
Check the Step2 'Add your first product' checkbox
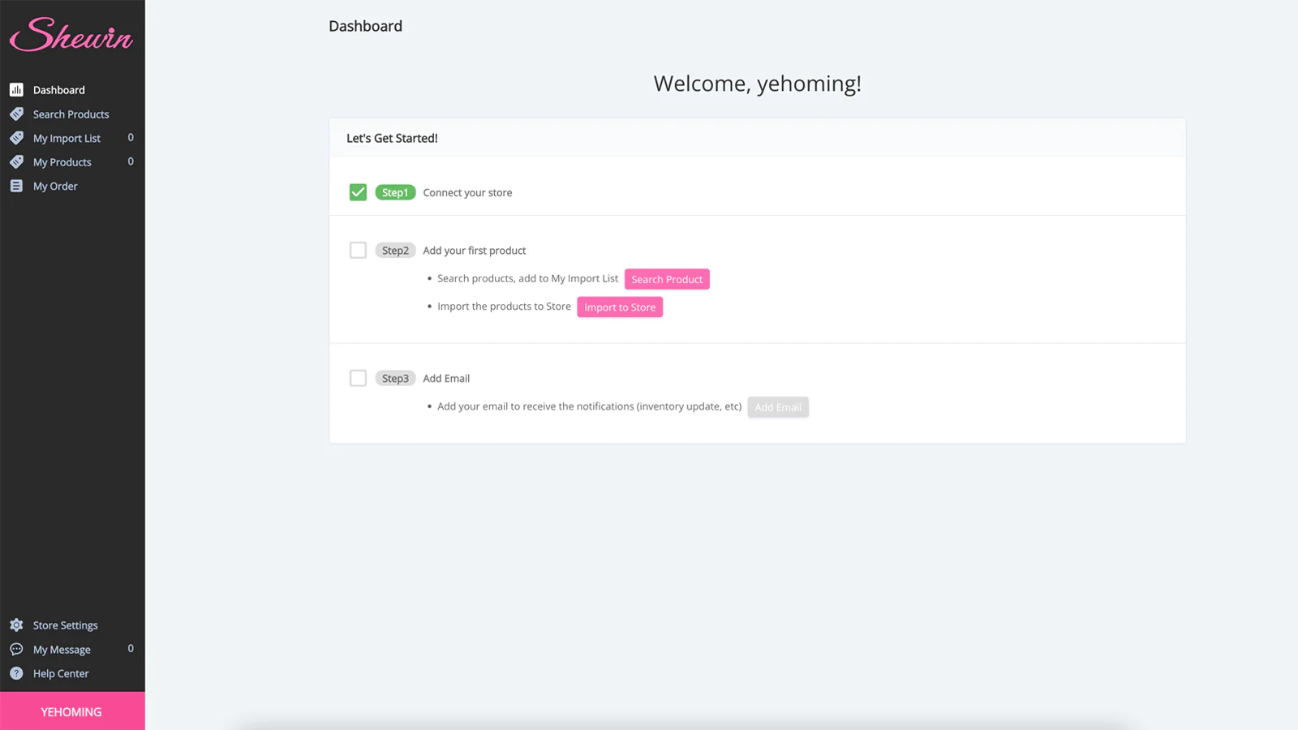[x=358, y=250]
